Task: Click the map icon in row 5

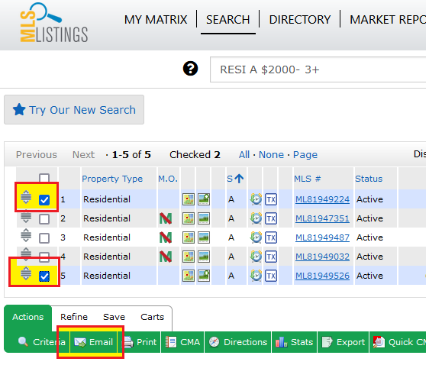Action: (x=189, y=276)
